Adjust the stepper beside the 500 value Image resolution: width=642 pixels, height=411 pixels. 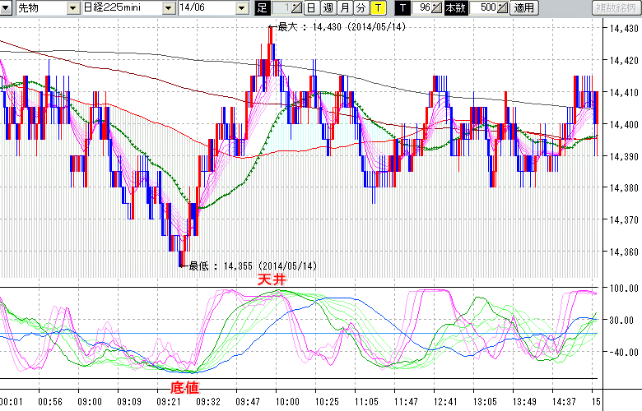click(x=502, y=8)
